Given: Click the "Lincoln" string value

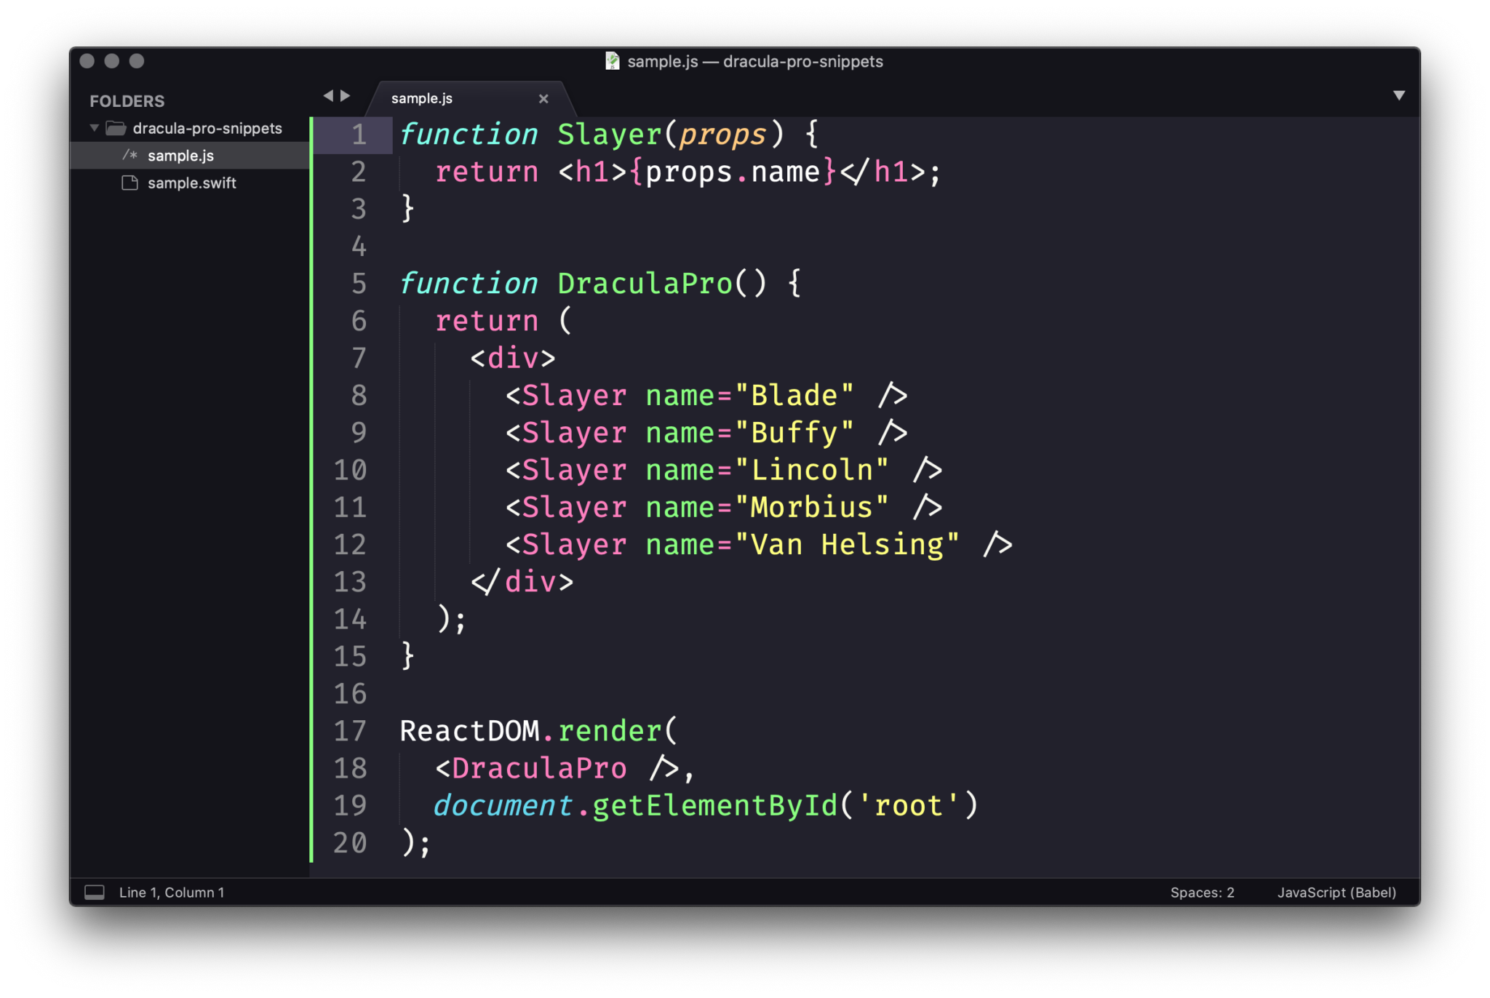Looking at the screenshot, I should click(812, 471).
